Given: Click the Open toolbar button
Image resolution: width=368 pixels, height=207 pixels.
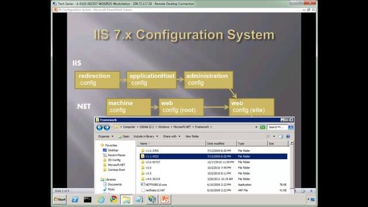Looking at the screenshot, I should 124,136.
